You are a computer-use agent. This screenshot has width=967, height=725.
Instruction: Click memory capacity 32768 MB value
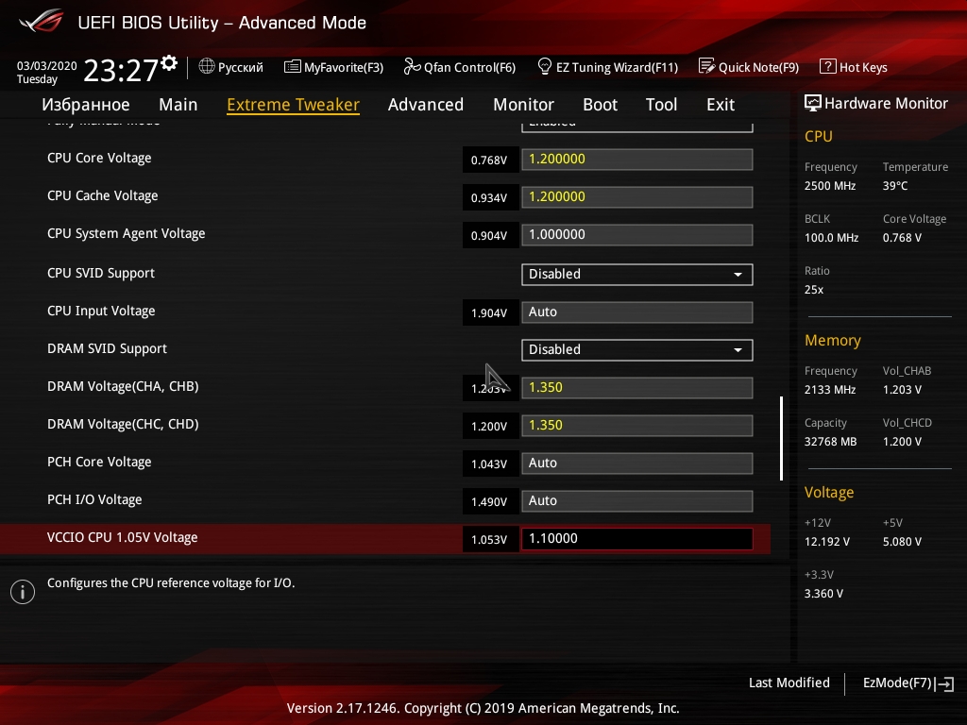(x=831, y=442)
